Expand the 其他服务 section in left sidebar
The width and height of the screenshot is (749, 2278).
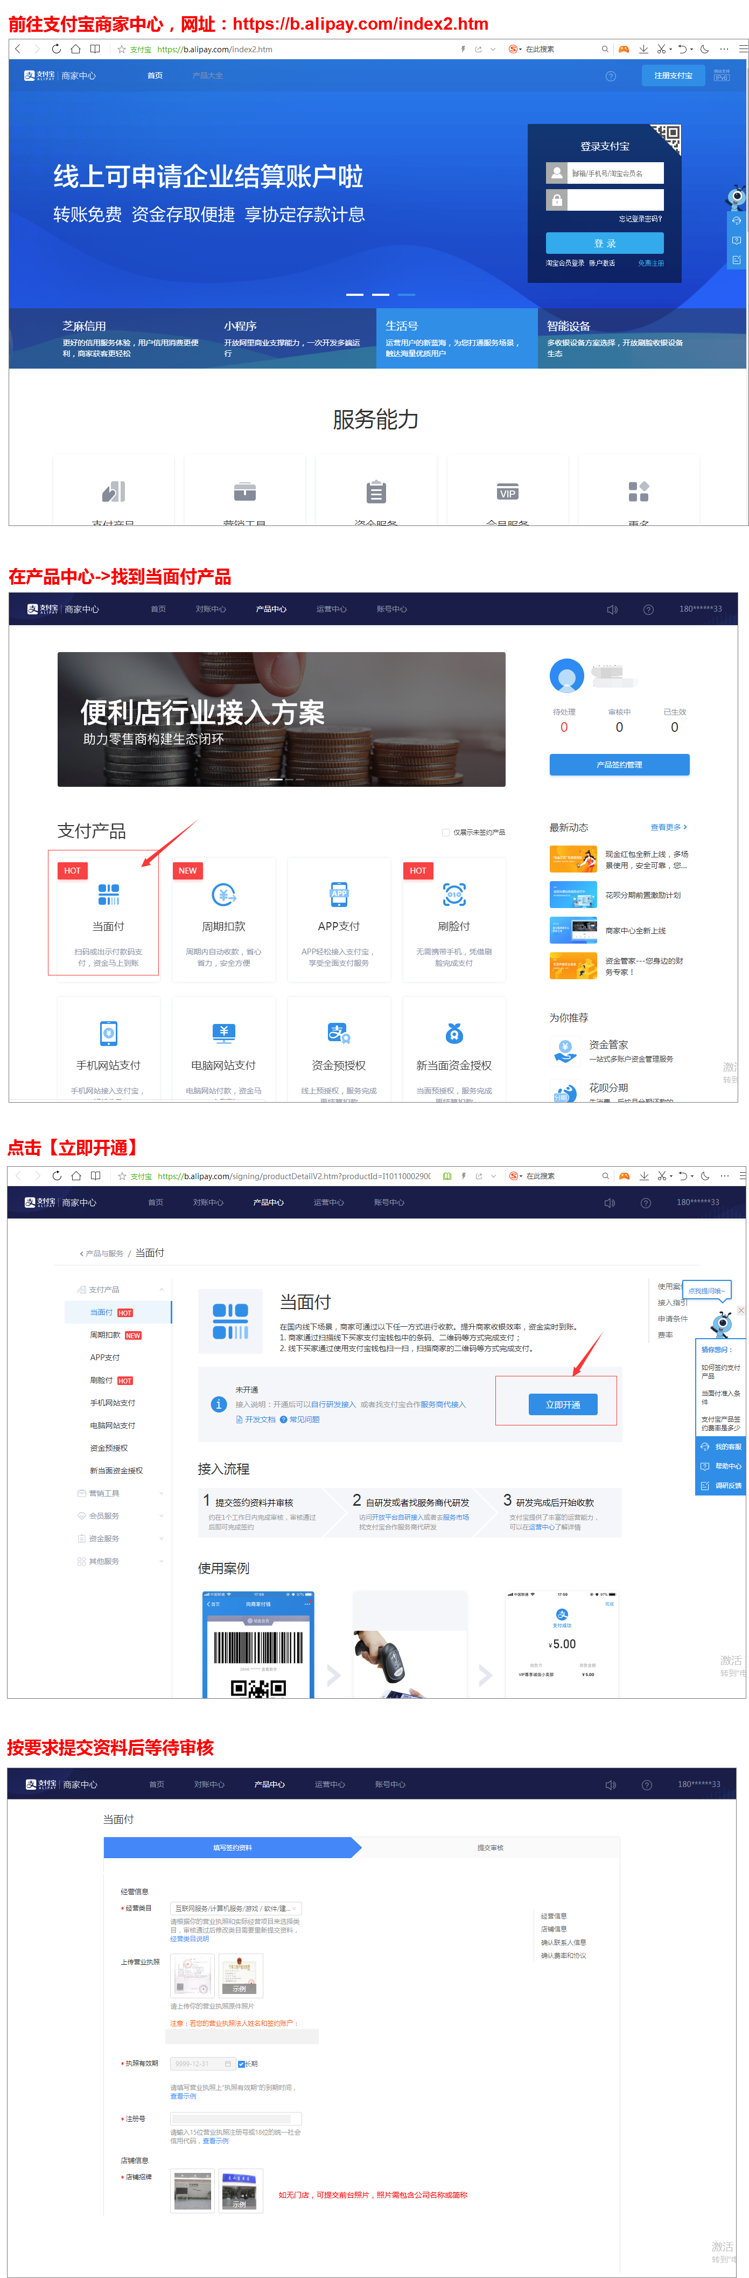(x=161, y=1561)
